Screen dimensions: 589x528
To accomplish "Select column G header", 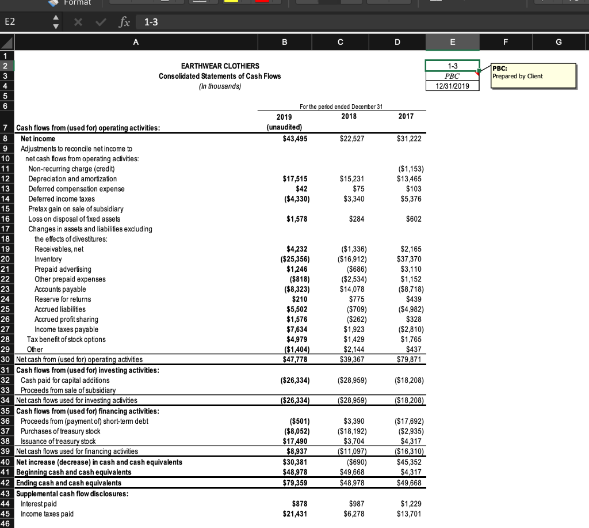I will 559,42.
